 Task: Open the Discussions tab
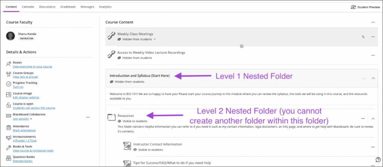(x=47, y=7)
